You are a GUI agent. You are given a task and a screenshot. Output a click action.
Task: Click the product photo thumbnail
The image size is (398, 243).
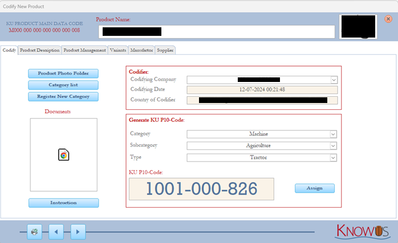[x=358, y=27]
